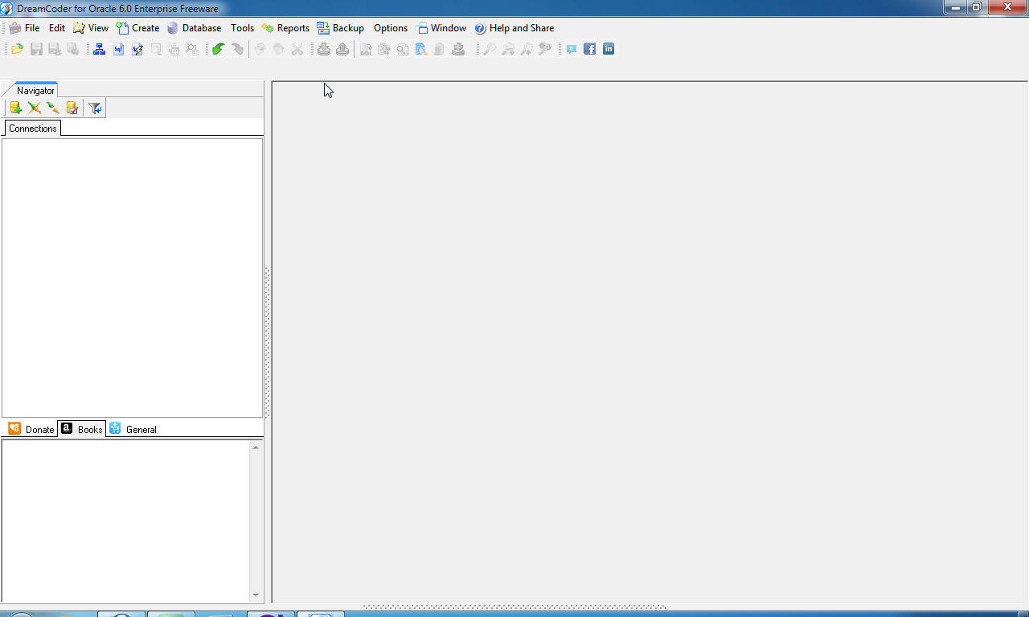Image resolution: width=1029 pixels, height=617 pixels.
Task: Click the filter funnel icon in Navigator
Action: point(95,108)
